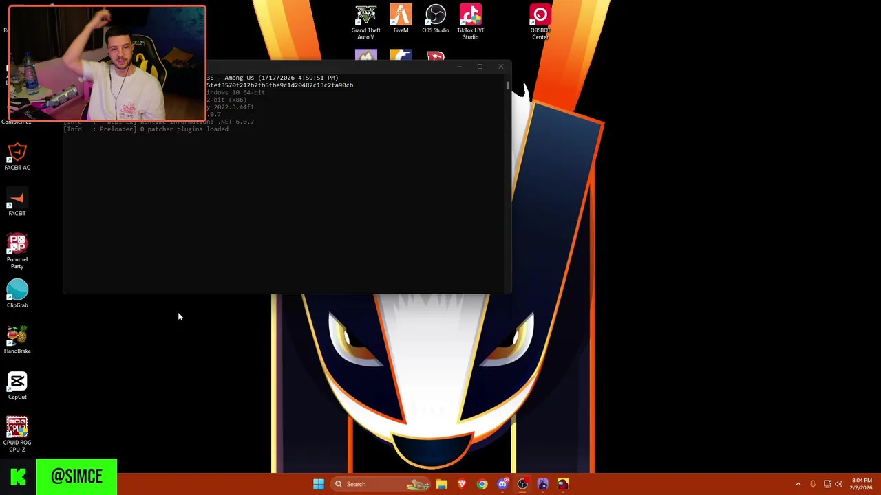Close the BepInEx console window

tap(501, 67)
